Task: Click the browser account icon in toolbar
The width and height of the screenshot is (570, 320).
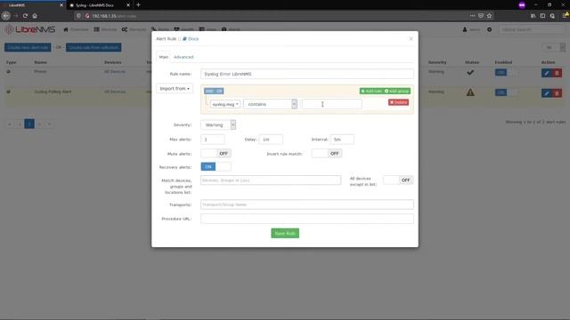Action: (552, 16)
